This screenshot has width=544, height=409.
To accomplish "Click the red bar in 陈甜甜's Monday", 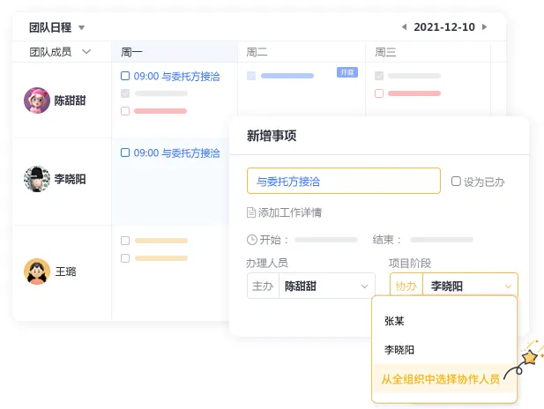I will pos(160,111).
